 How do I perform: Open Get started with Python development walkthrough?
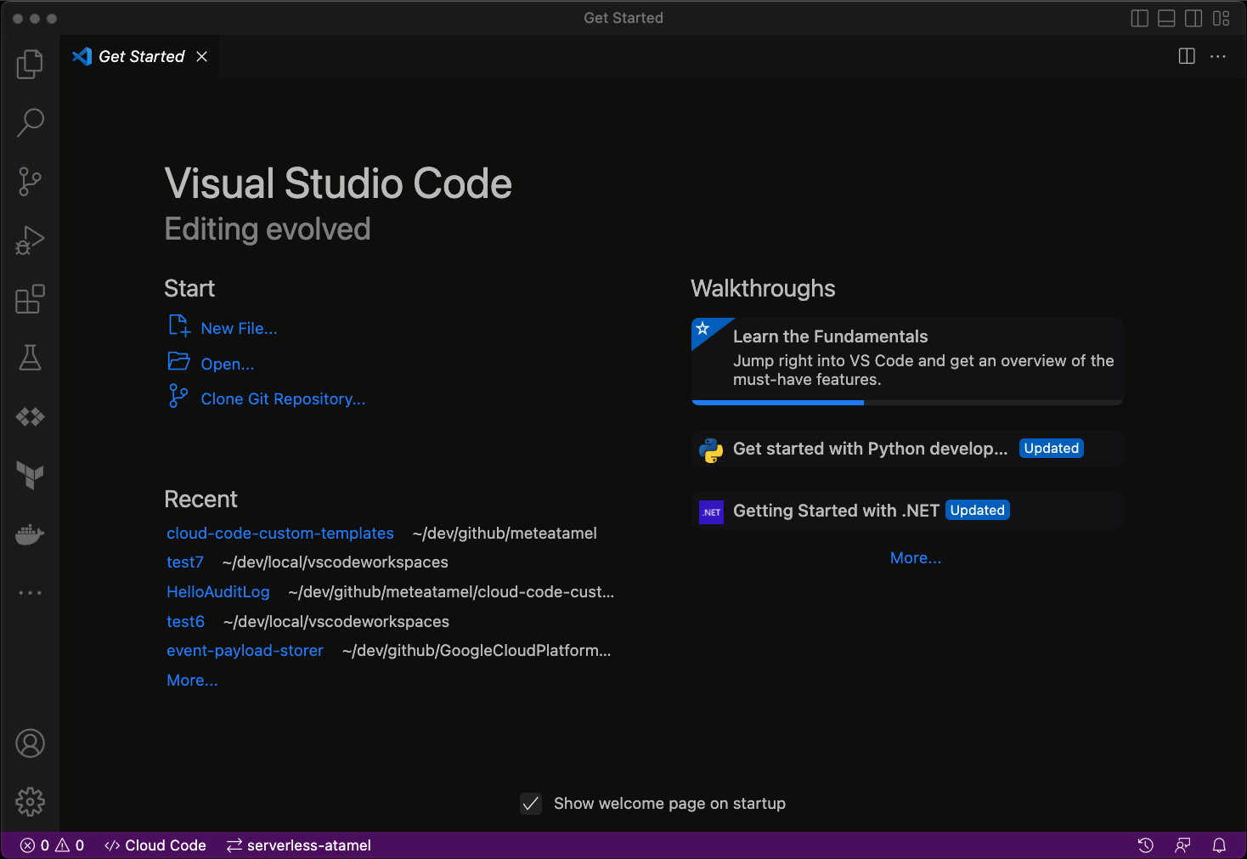[907, 449]
